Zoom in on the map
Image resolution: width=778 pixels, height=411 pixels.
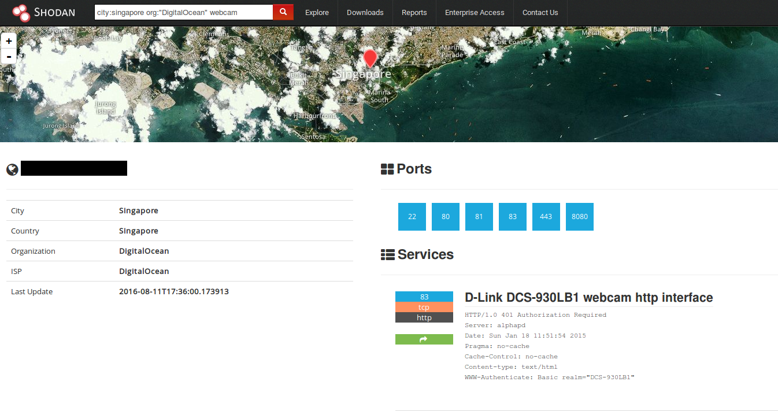click(9, 41)
